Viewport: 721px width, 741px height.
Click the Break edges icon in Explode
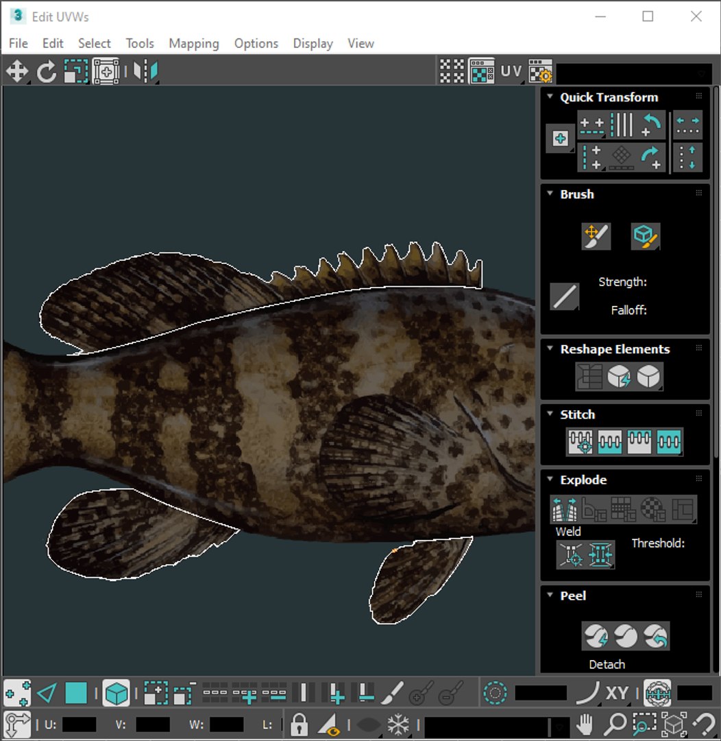pos(565,509)
